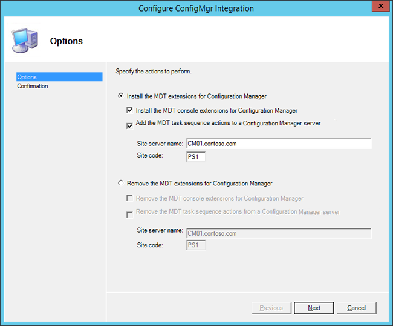The height and width of the screenshot is (326, 393).
Task: Focus the install Site server name field
Action: [x=278, y=144]
